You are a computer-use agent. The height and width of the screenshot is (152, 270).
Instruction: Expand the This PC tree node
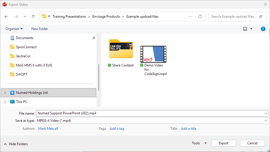[5, 102]
